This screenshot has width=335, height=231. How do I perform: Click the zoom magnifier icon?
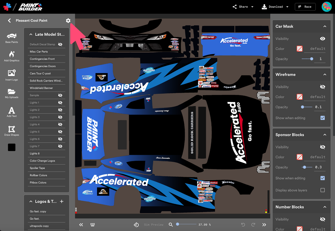point(171,224)
